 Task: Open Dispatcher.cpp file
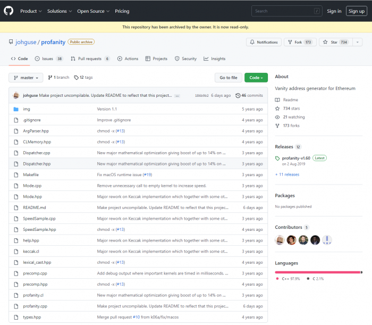click(37, 153)
